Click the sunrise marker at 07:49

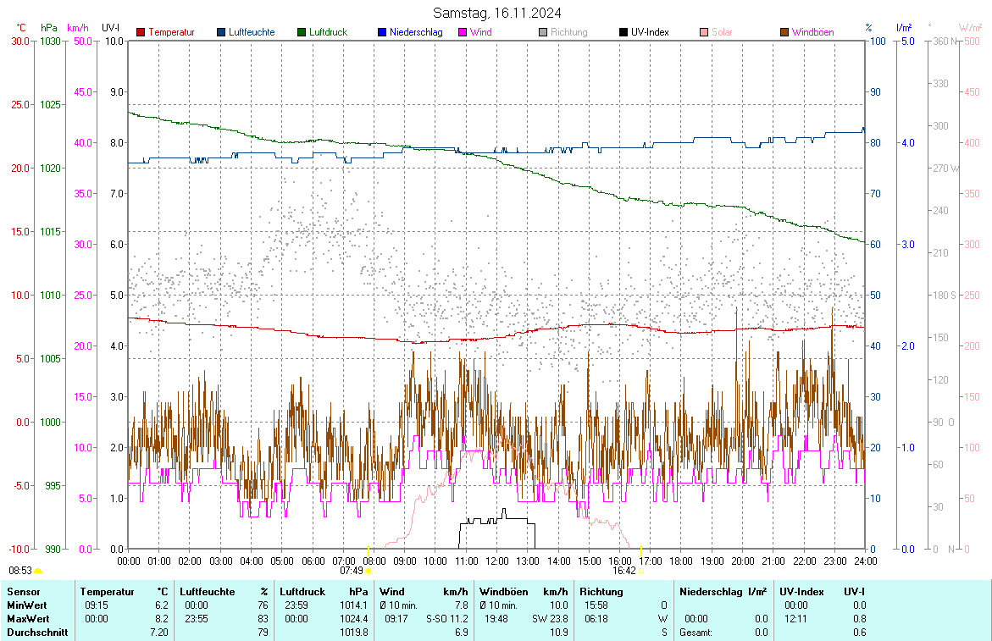pyautogui.click(x=369, y=571)
